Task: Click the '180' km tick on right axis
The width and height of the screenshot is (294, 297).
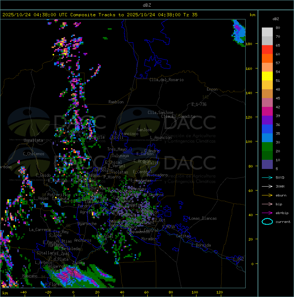Action: pyautogui.click(x=249, y=44)
